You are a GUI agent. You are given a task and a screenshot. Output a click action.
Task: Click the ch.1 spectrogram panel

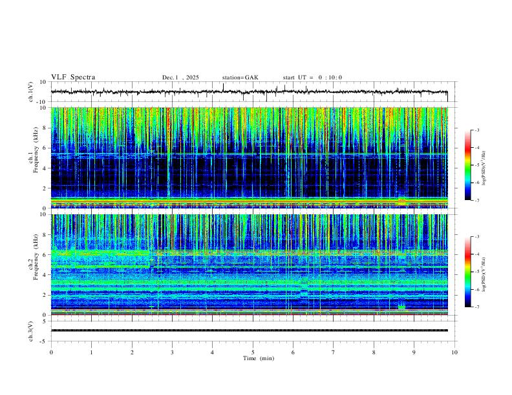tap(249, 157)
